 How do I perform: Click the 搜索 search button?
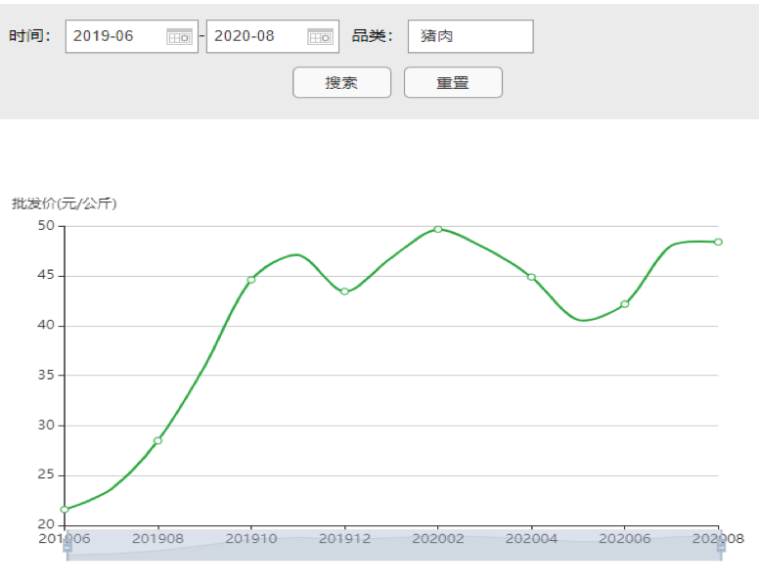(x=341, y=83)
